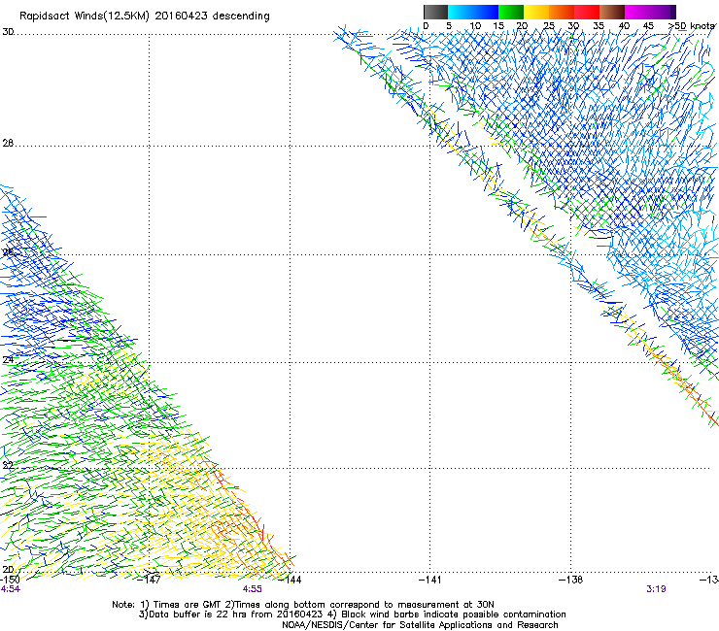This screenshot has height=631, width=719.
Task: Click the '40' label under the color scale
Action: [x=624, y=26]
